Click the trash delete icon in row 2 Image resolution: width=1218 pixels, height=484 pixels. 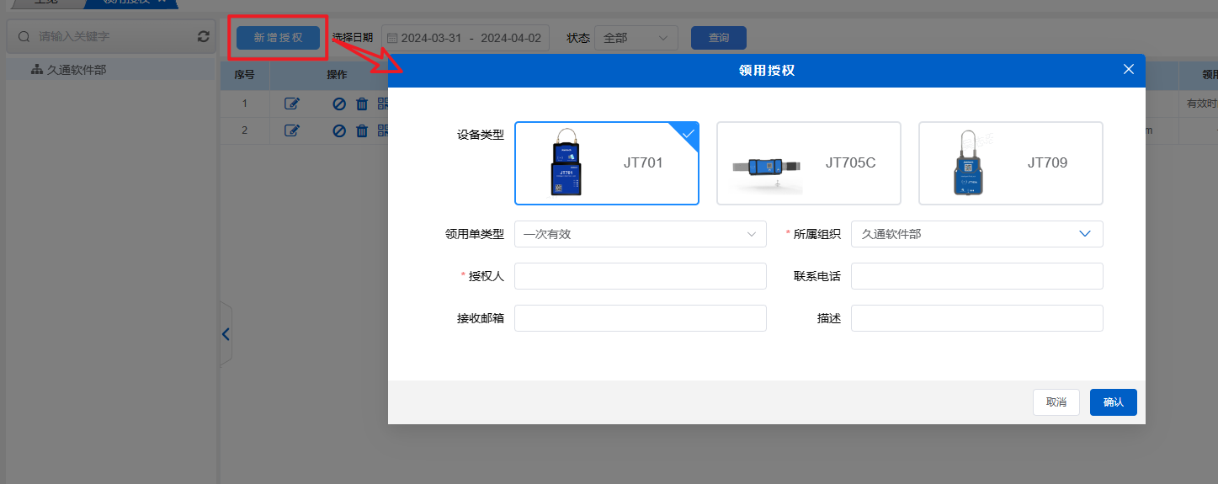coord(362,130)
